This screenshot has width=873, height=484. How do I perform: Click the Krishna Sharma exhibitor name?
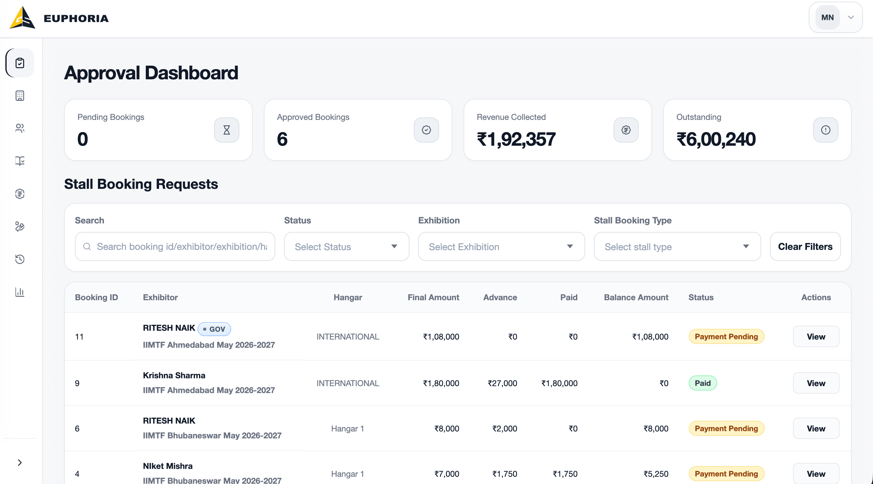pos(174,376)
